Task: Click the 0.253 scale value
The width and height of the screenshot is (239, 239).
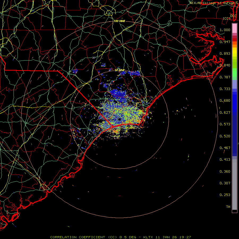Action: coord(225,195)
